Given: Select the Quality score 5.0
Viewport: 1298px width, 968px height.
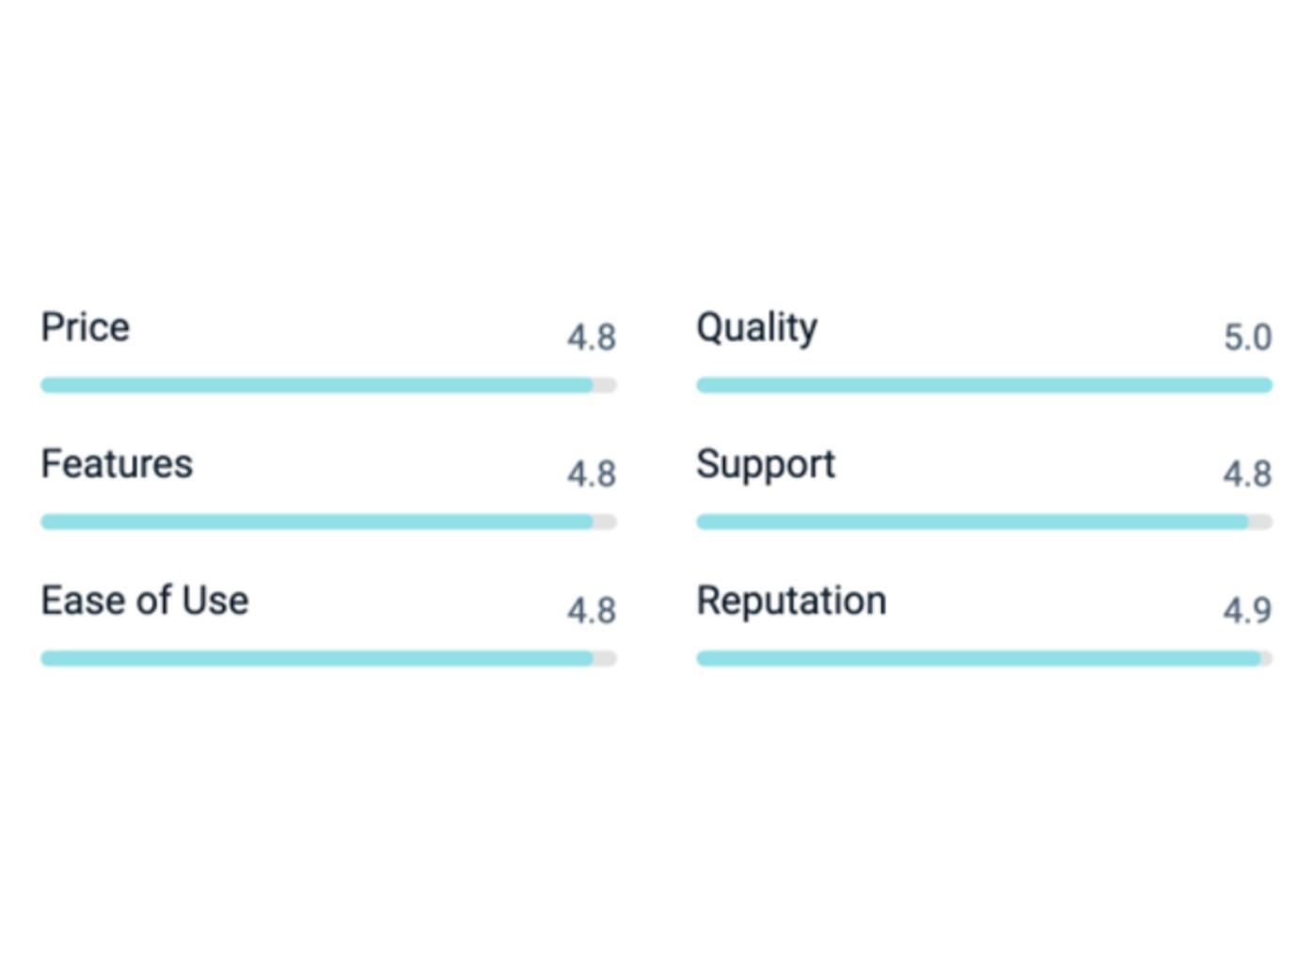Looking at the screenshot, I should tap(1247, 336).
